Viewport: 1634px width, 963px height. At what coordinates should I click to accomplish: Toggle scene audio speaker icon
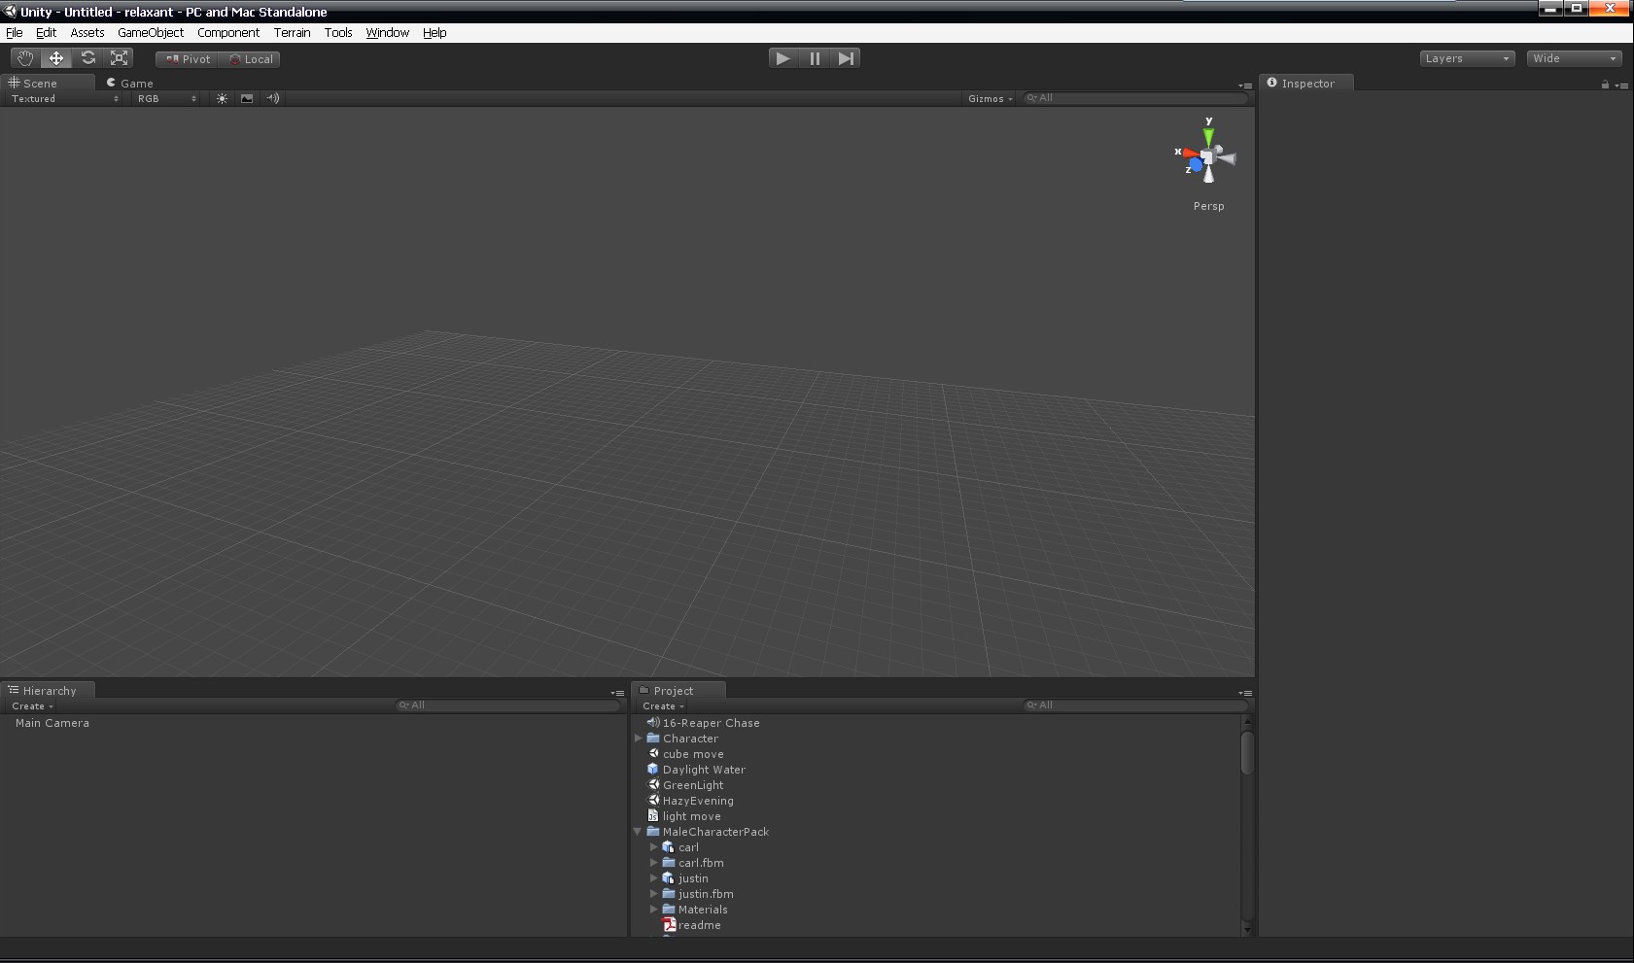[x=273, y=98]
